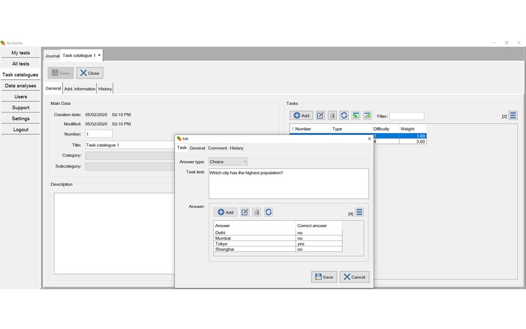This screenshot has width=526, height=329.
Task: Save the task in the Edit dialog
Action: click(324, 277)
